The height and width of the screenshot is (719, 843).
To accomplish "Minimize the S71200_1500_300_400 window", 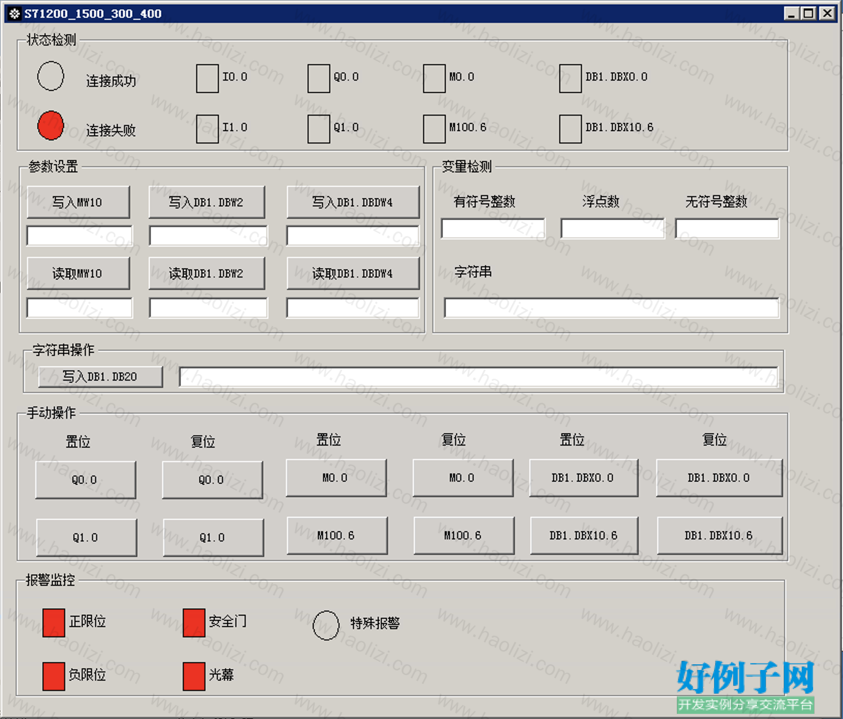I will tap(791, 13).
